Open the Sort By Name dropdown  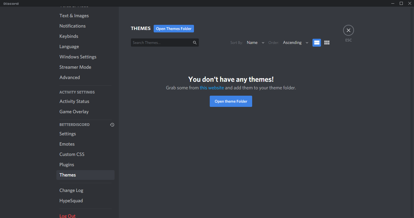[x=255, y=43]
